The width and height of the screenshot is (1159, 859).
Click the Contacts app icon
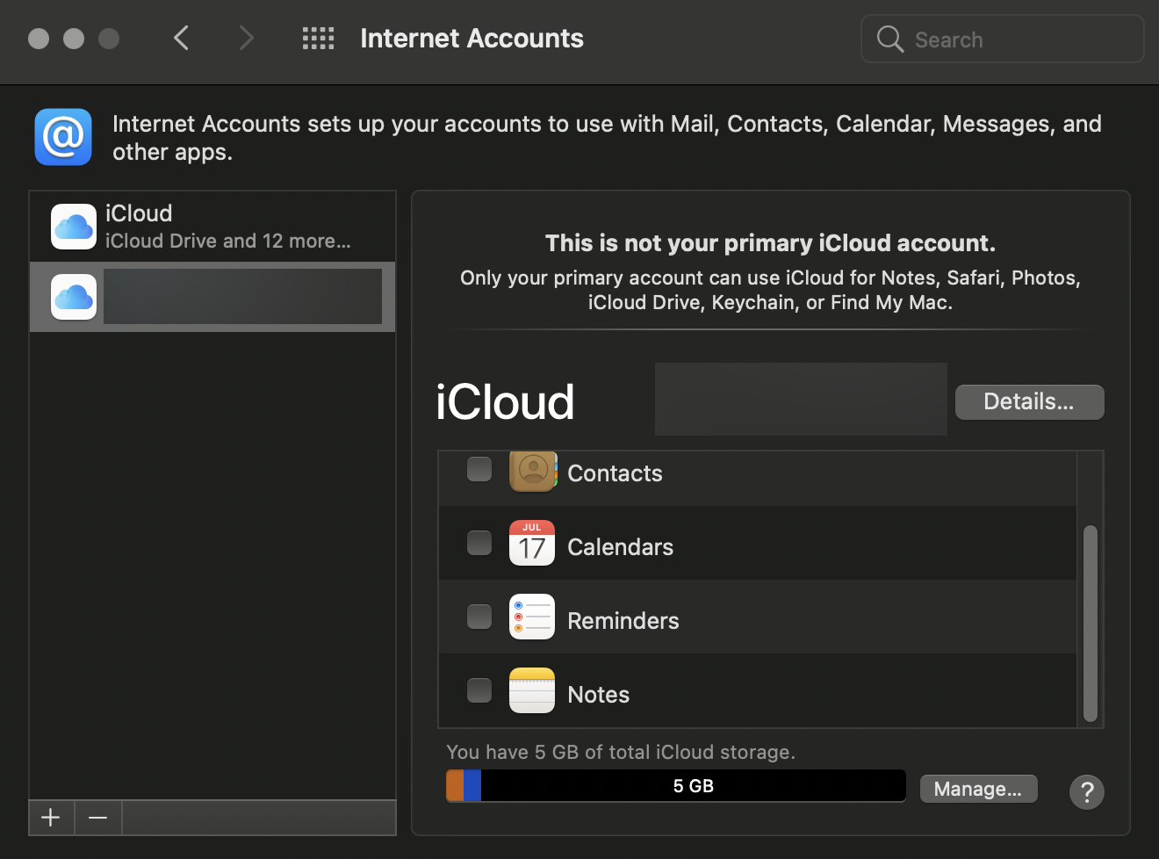(x=533, y=472)
